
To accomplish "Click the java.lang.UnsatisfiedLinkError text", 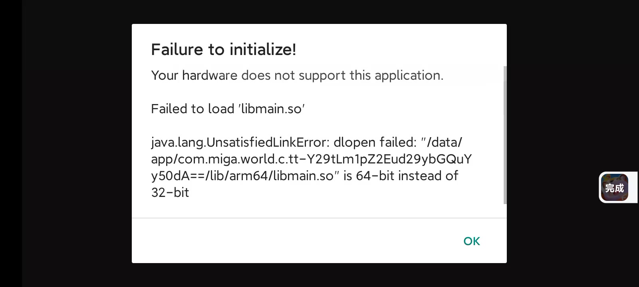I will [x=239, y=142].
